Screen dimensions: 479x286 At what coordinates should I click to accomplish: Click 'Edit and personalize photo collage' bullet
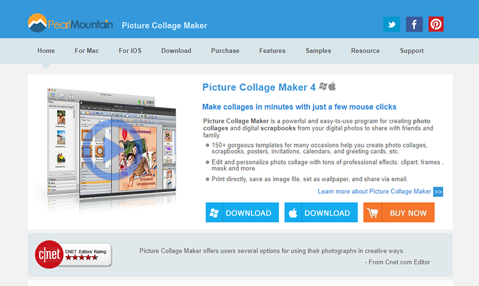tap(328, 165)
